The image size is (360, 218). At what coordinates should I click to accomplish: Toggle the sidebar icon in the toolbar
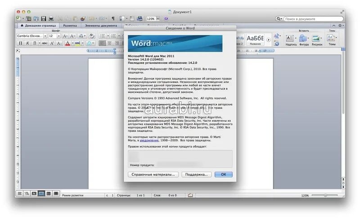(122, 18)
